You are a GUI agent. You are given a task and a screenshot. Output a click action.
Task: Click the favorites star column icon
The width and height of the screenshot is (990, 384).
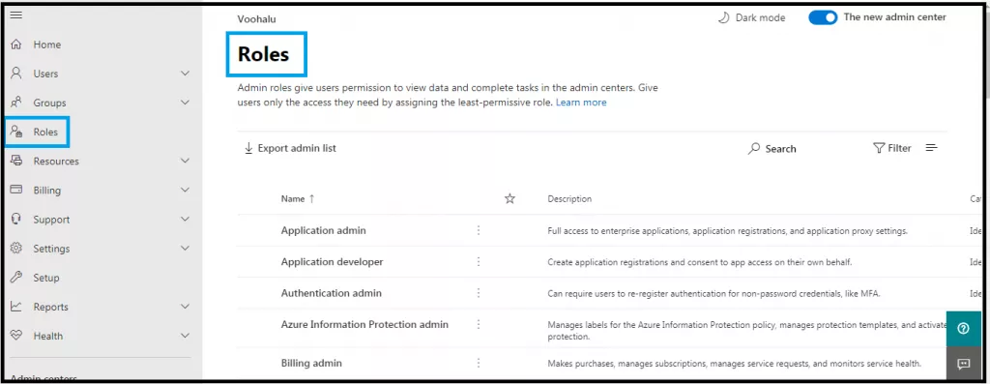coord(510,198)
